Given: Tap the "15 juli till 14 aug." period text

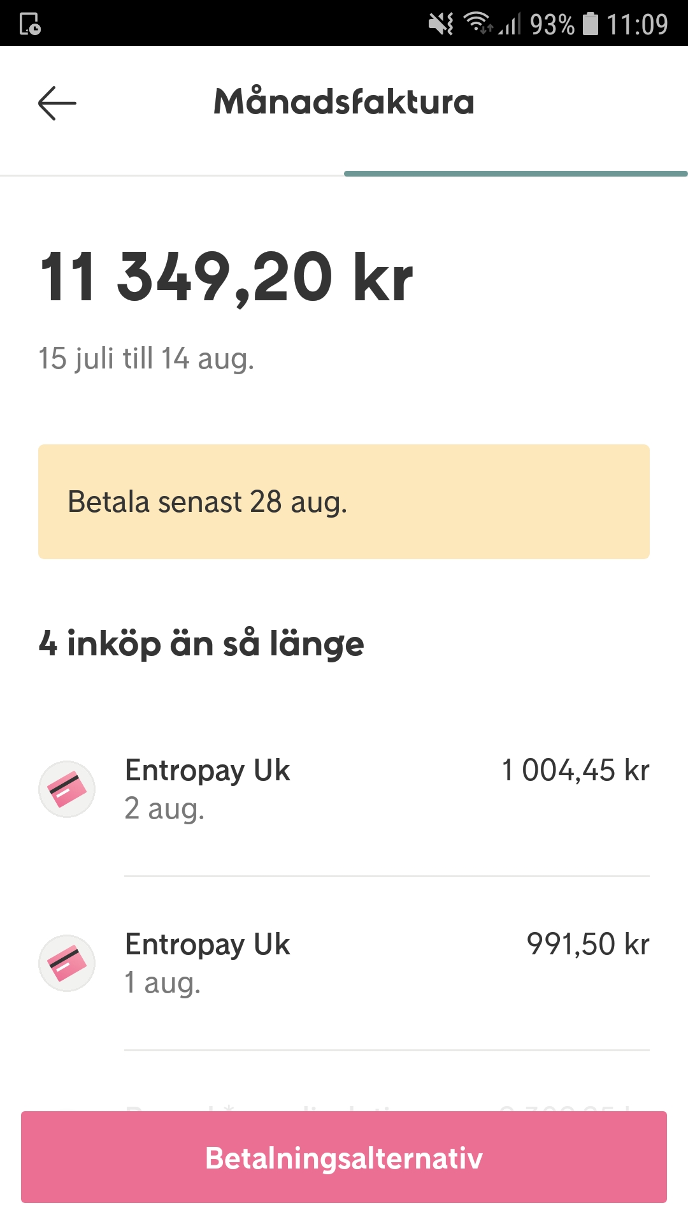Looking at the screenshot, I should [147, 358].
